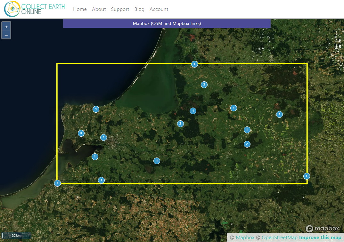
Task: Select the plot cluster marker labeled 3
Action: pyautogui.click(x=81, y=133)
